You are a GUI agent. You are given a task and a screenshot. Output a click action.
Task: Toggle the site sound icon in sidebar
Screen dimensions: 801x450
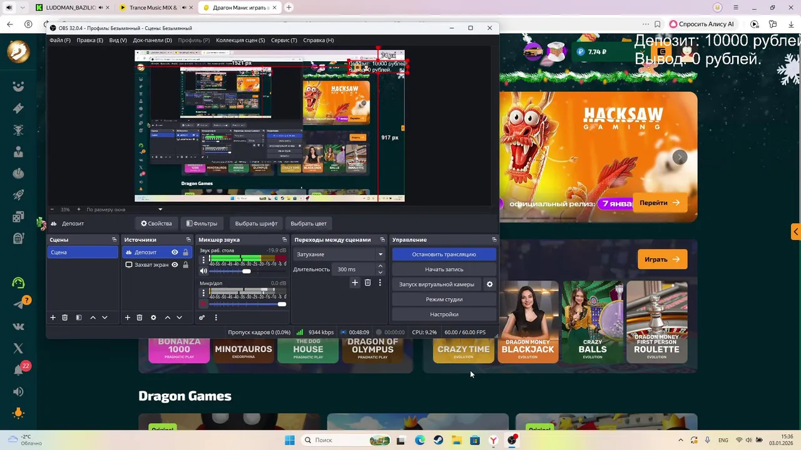click(x=18, y=392)
